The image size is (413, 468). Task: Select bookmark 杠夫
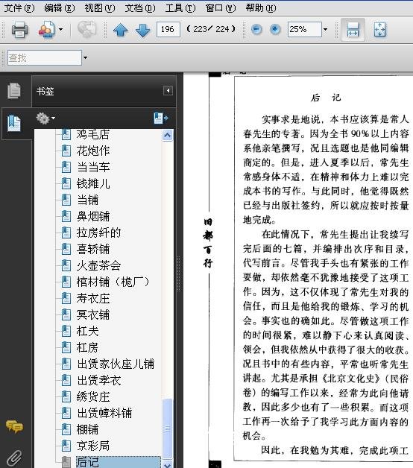[x=87, y=332]
